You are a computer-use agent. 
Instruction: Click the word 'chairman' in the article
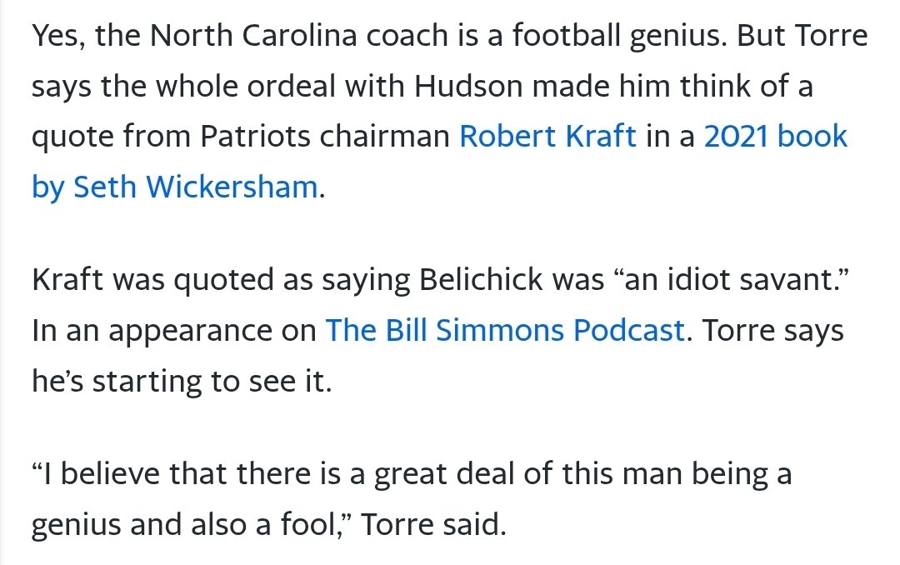pos(384,137)
